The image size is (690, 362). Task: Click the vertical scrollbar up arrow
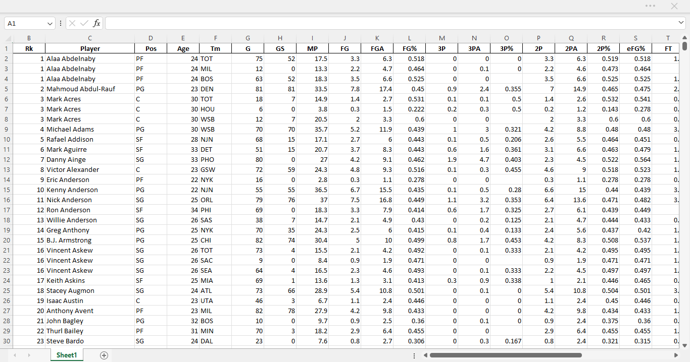tap(684, 38)
